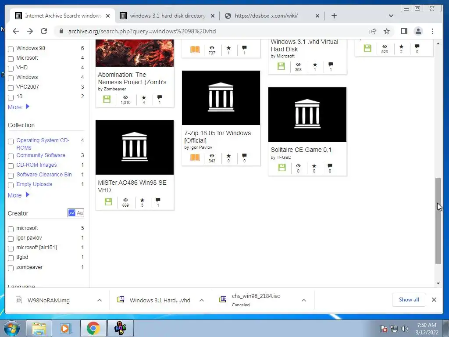Expand More topics below the 10 filter
Image resolution: width=449 pixels, height=337 pixels.
click(18, 107)
